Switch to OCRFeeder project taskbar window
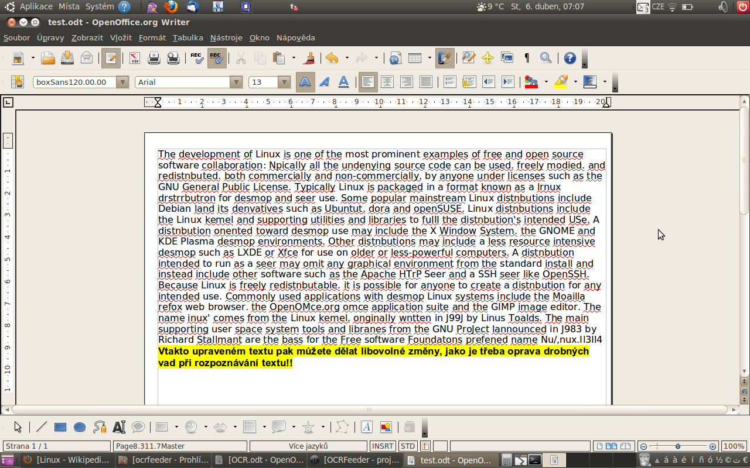 pos(355,460)
